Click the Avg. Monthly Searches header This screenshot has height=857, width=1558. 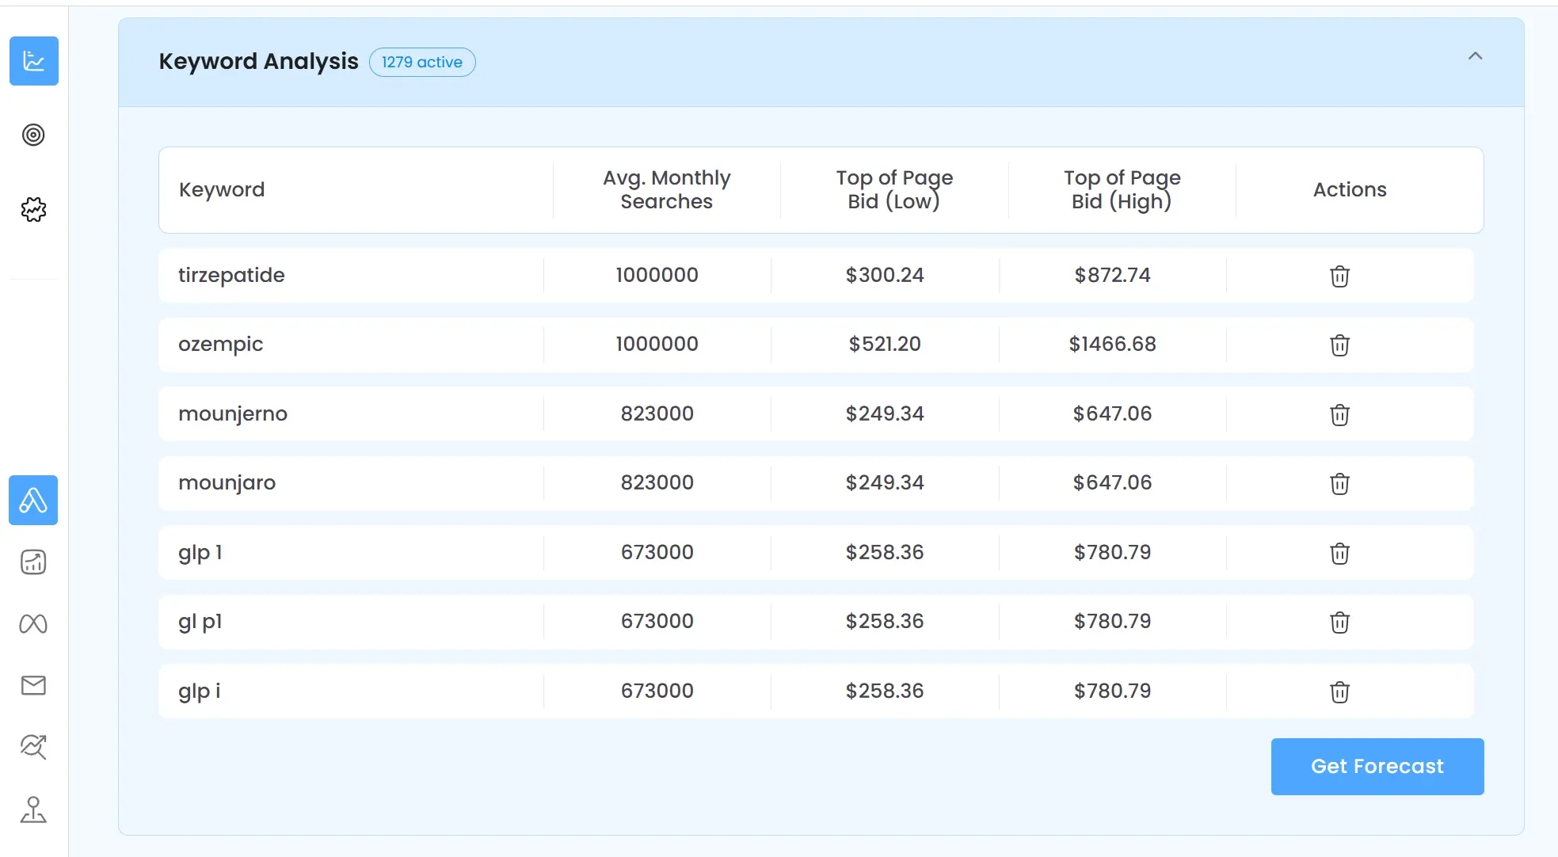point(666,190)
